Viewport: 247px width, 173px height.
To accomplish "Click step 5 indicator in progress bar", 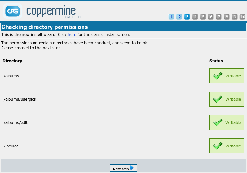I will point(203,17).
